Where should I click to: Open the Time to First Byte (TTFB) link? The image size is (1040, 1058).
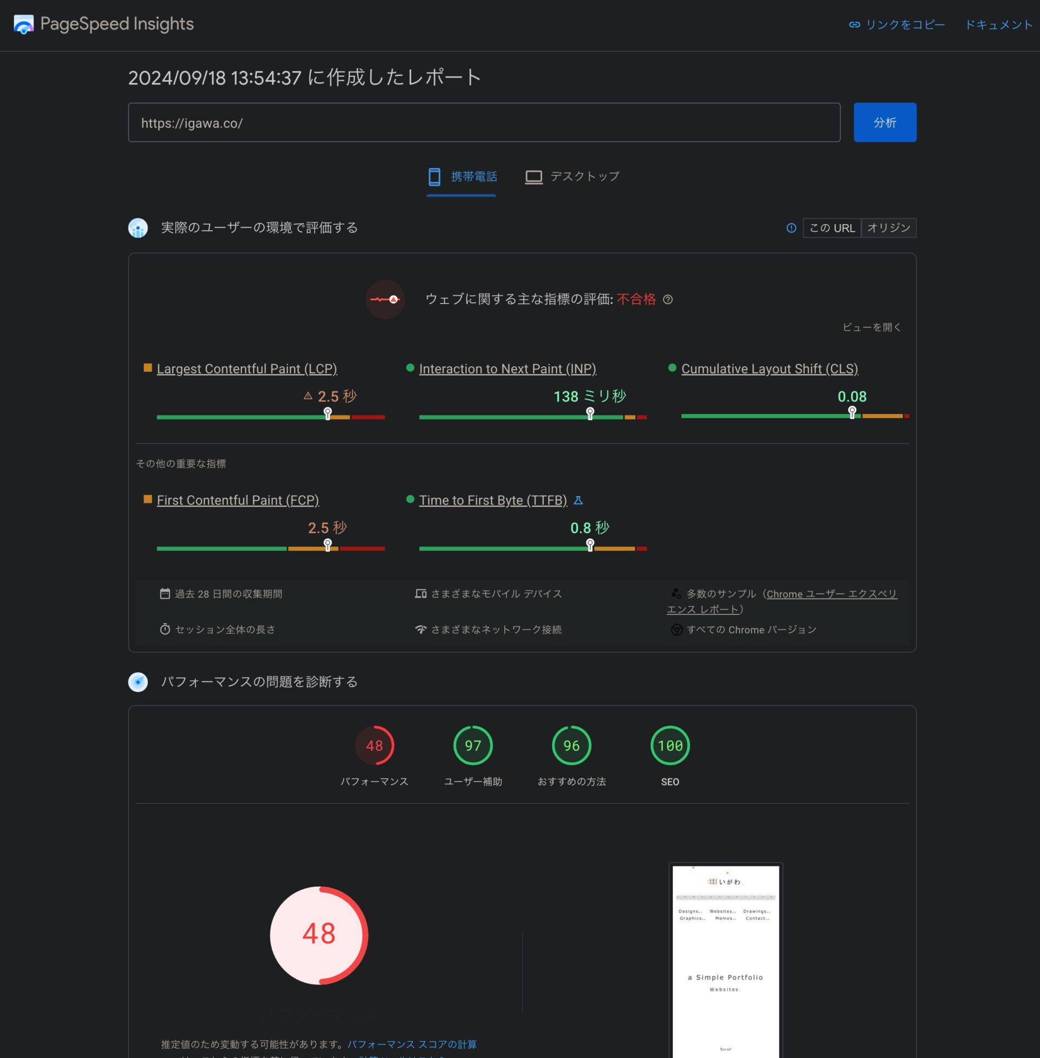(493, 501)
